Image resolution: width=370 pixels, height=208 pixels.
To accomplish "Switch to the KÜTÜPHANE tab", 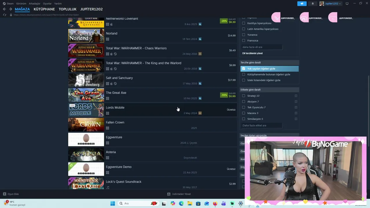I will pos(44,9).
